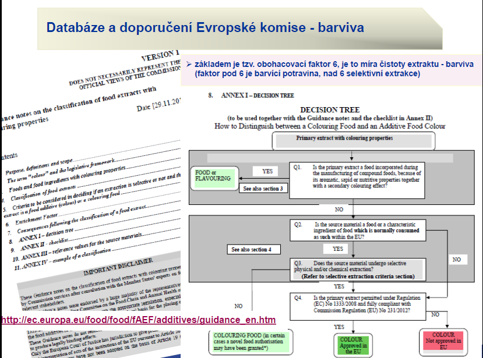This screenshot has width=483, height=358.
Task: Click 'IMPORTANT DISCLAIMER' heading in tilted document
Action: [x=118, y=267]
